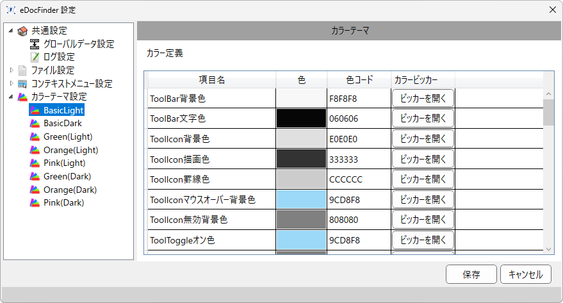
Task: Click the Pink(Dark) theme icon
Action: pos(35,203)
